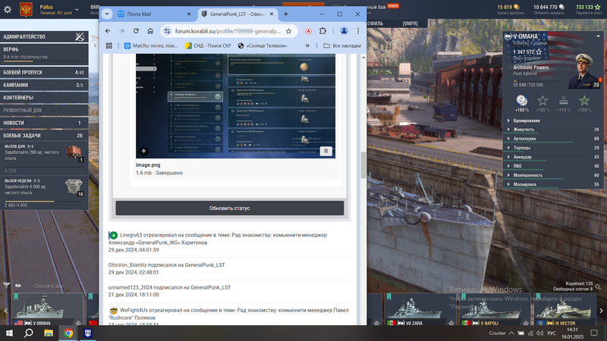Open Боевой пропуск menu item
Image resolution: width=607 pixels, height=341 pixels.
[x=44, y=72]
